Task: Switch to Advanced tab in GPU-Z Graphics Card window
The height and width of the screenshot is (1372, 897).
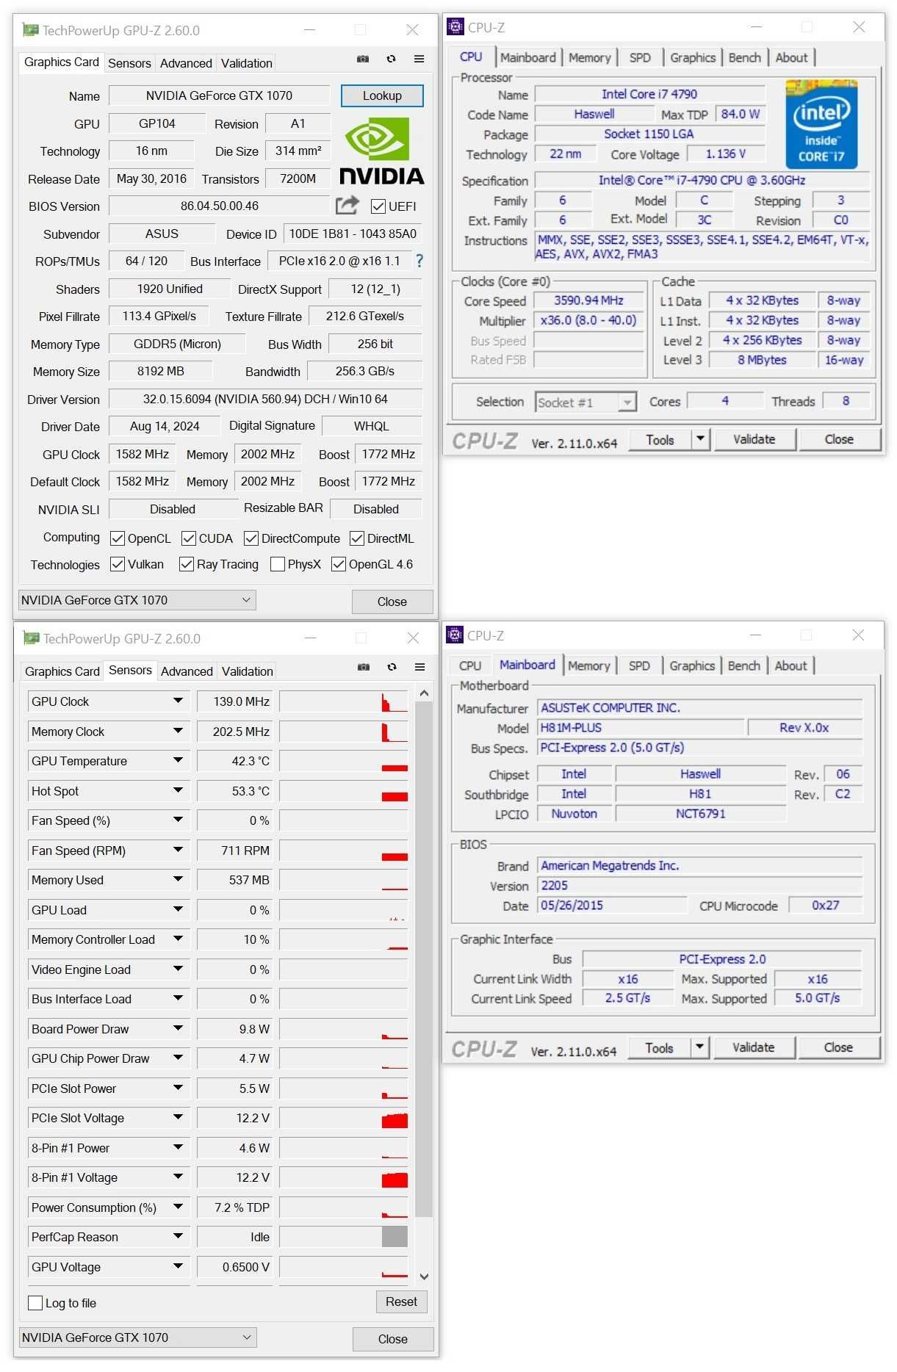Action: pos(186,63)
